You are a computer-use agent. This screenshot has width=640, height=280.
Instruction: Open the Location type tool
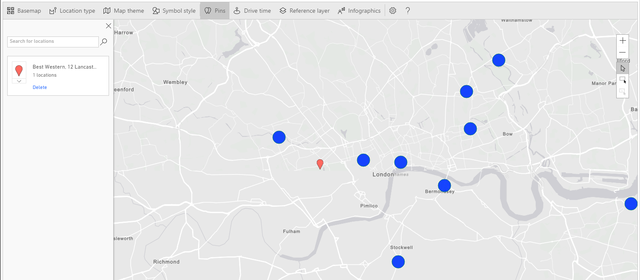pyautogui.click(x=72, y=11)
